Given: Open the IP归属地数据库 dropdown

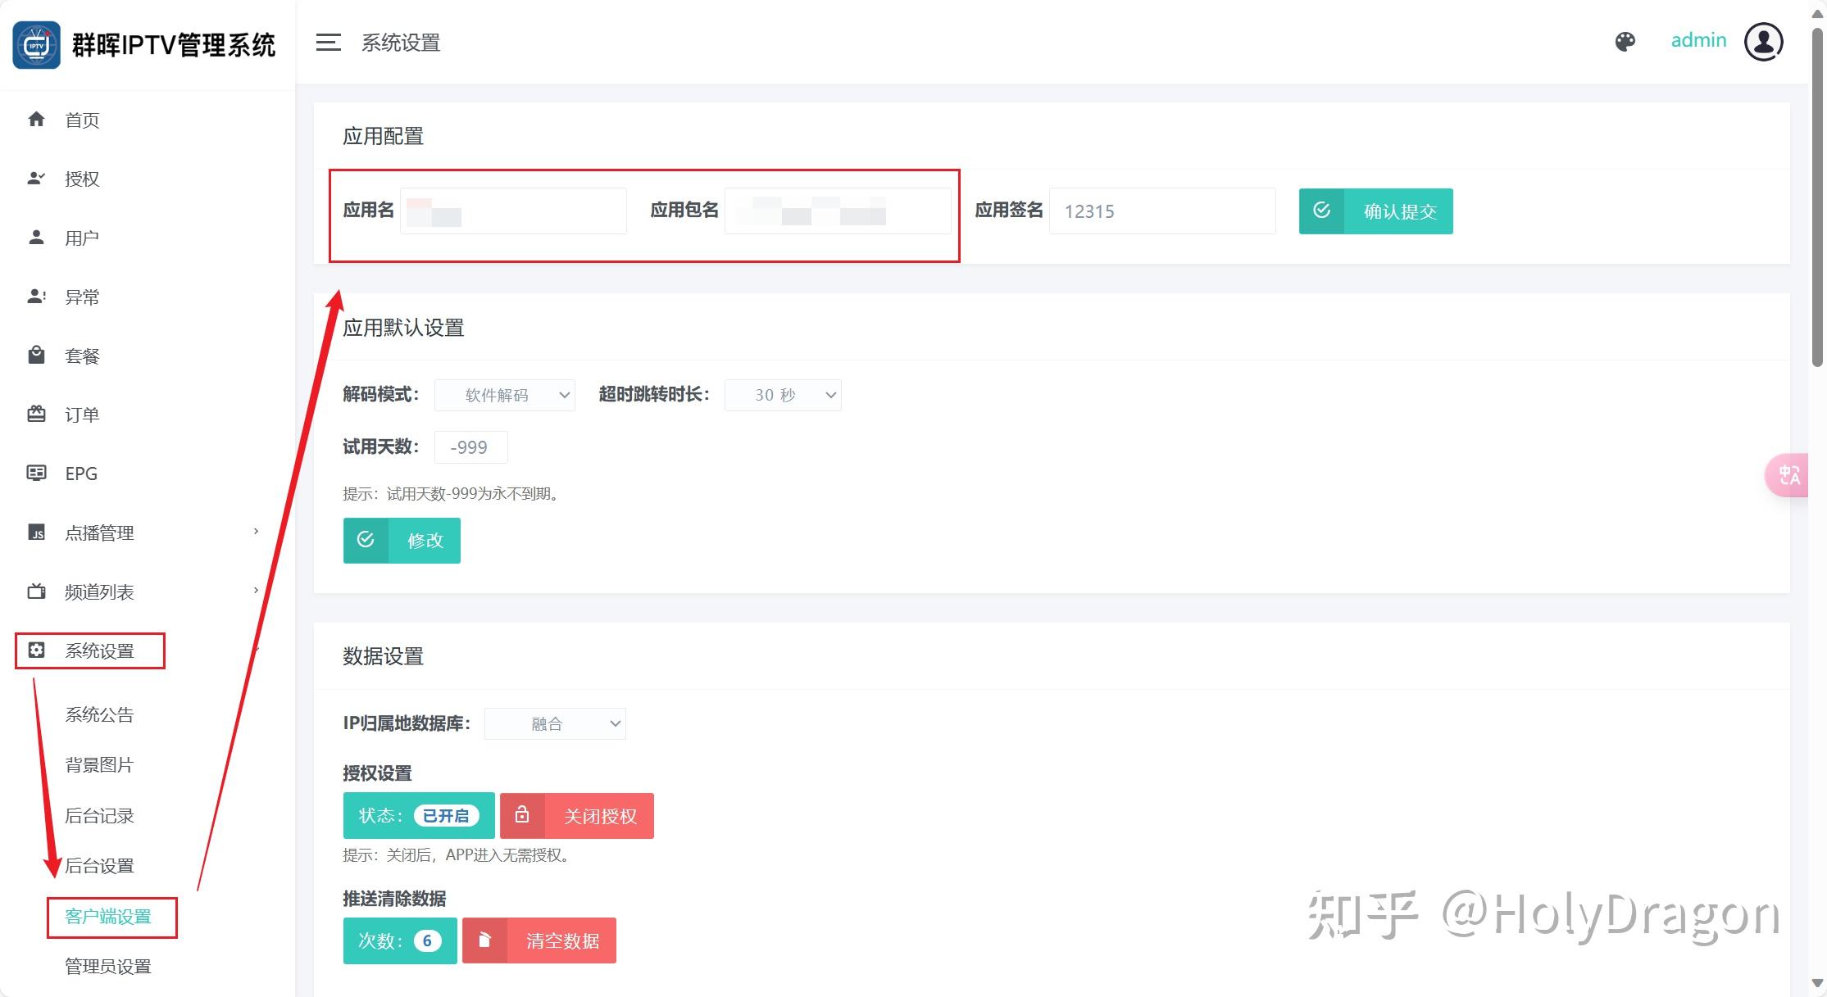Looking at the screenshot, I should pos(555,724).
